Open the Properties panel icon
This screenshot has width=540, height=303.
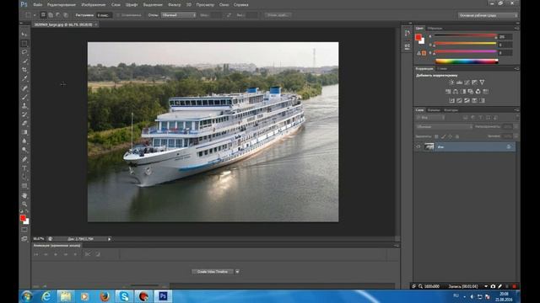point(408,46)
